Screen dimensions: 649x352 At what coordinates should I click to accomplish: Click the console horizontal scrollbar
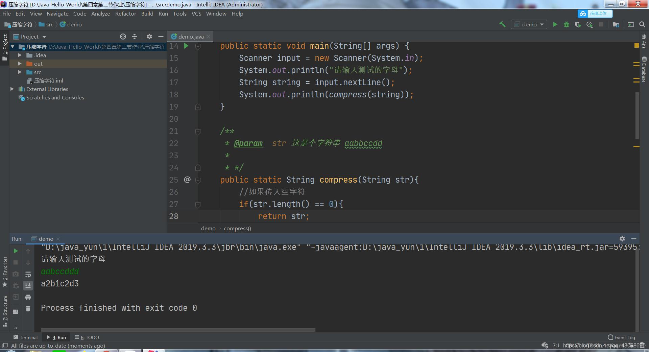(x=178, y=330)
